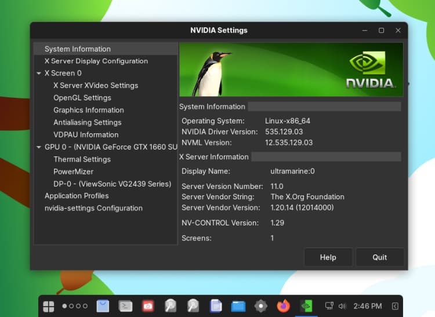The image size is (435, 317).
Task: Click server vendor string The X.Org Foundation
Action: [x=307, y=196]
